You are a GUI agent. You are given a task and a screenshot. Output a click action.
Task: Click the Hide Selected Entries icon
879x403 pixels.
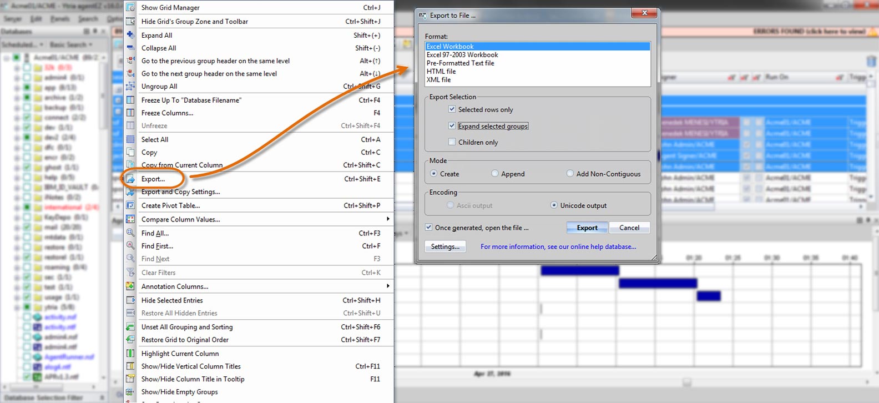point(130,300)
